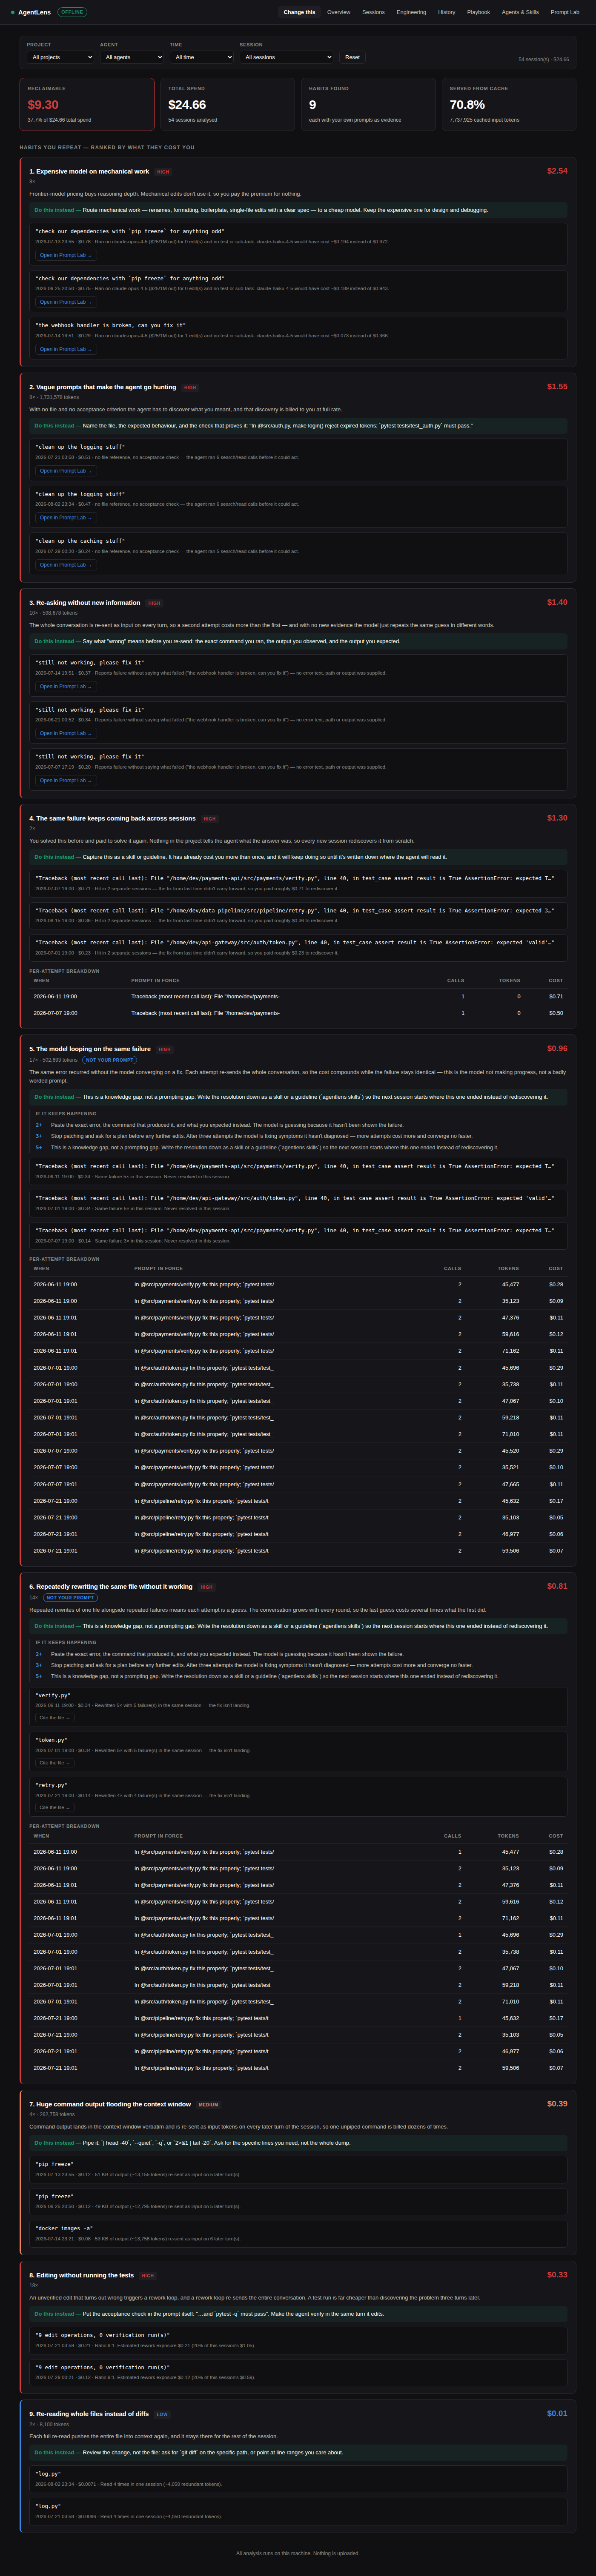Open 'clean up the caching stuff' in Prompt Lab
The width and height of the screenshot is (596, 2576).
(x=66, y=565)
